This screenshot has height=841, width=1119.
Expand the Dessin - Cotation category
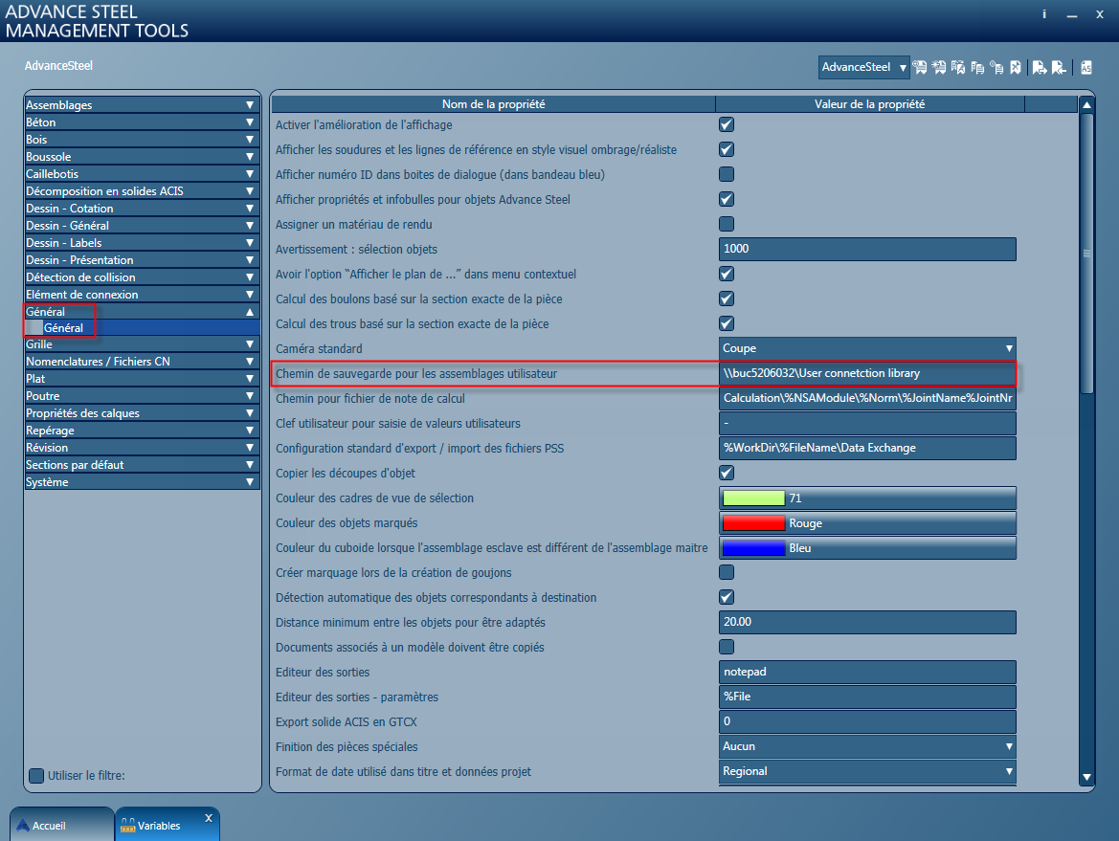click(142, 209)
